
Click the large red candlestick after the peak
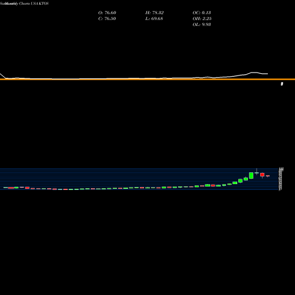[x=262, y=175]
